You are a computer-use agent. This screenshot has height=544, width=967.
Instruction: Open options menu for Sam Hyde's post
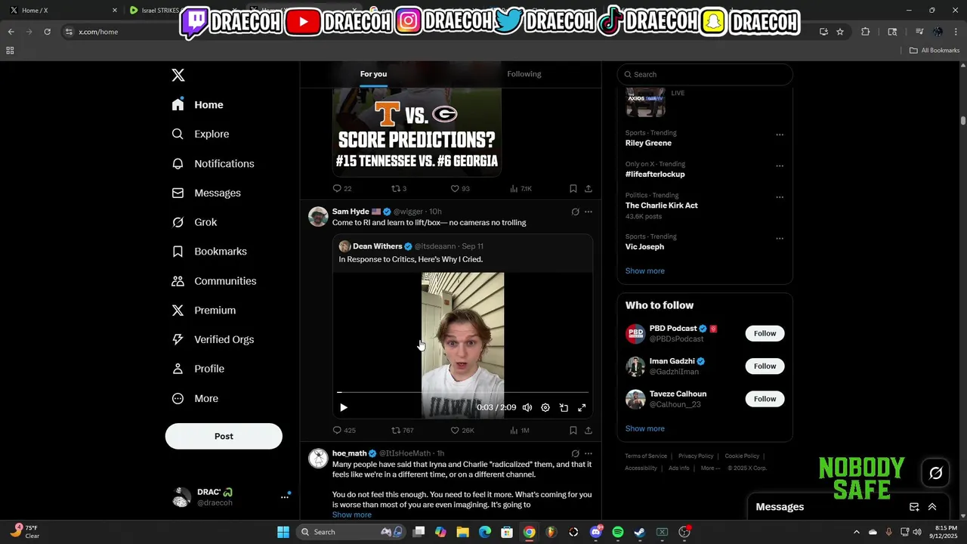point(589,212)
